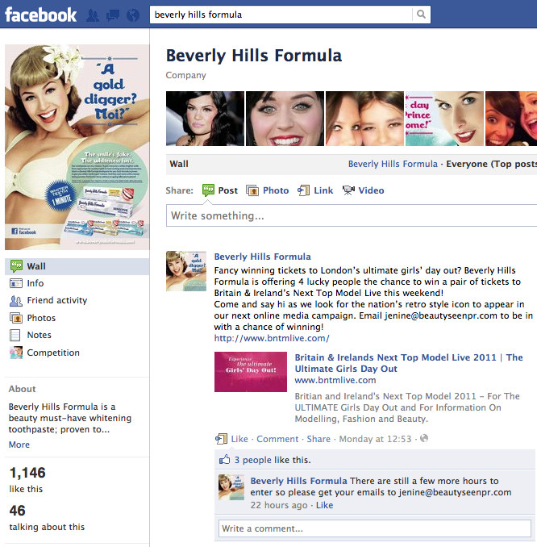Click the Video camera share icon

(348, 190)
